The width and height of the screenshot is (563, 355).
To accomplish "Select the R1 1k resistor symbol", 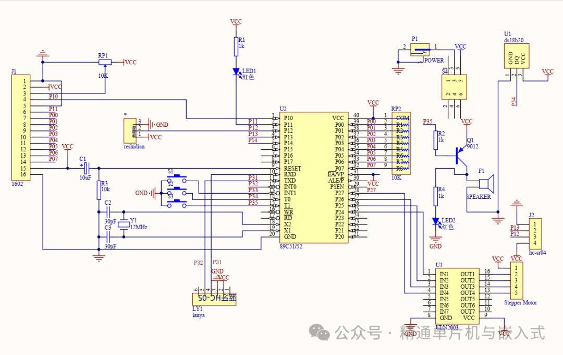I will 236,46.
